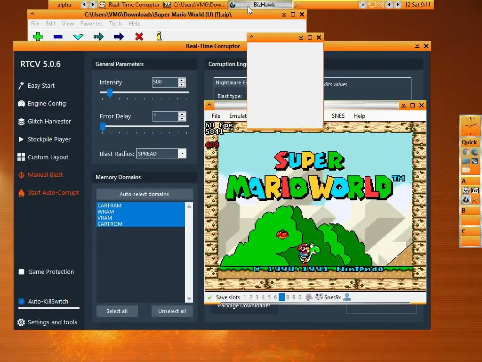
Task: Open Settings and tools gear item
Action: 47,322
